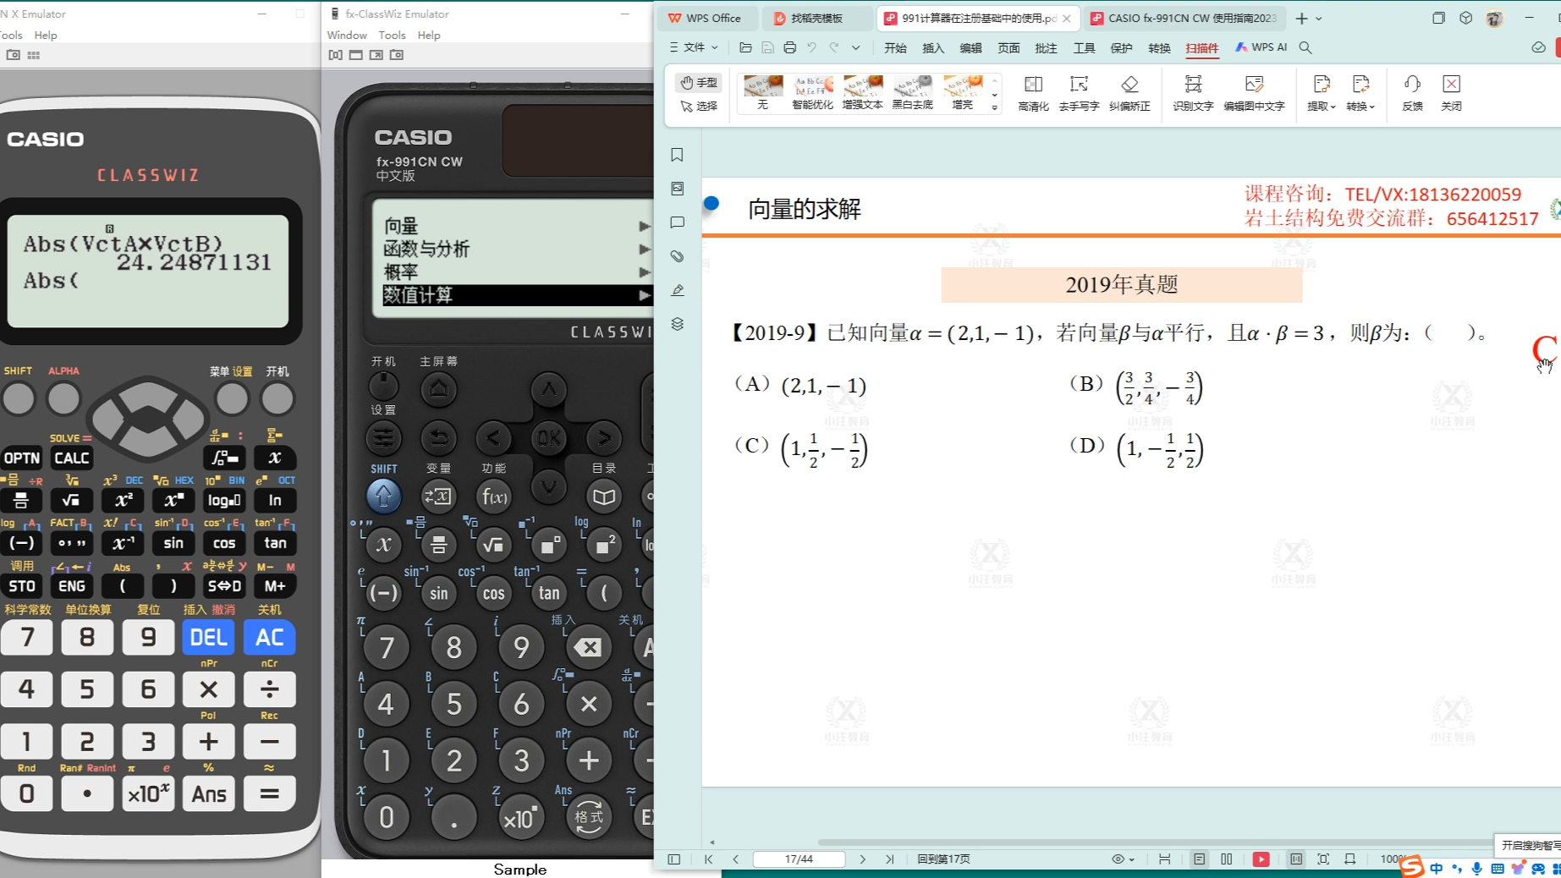Click the 反馈 feedback headset icon
This screenshot has width=1561, height=878.
coord(1412,93)
